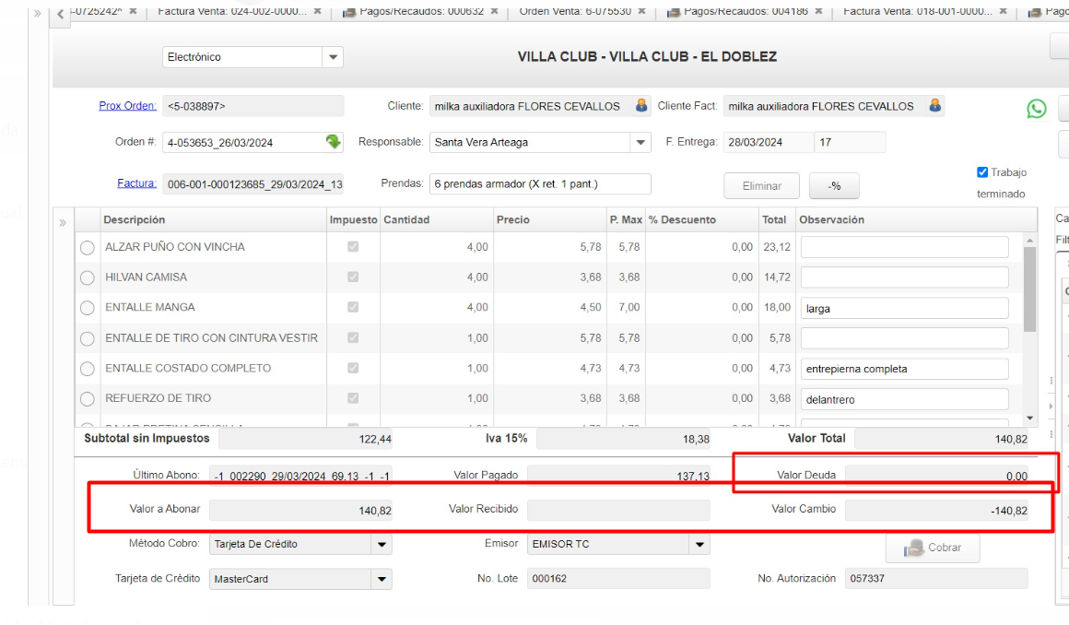Viewport: 1069px width, 625px height.
Task: Click the Cliente Fact person icon
Action: coord(935,106)
